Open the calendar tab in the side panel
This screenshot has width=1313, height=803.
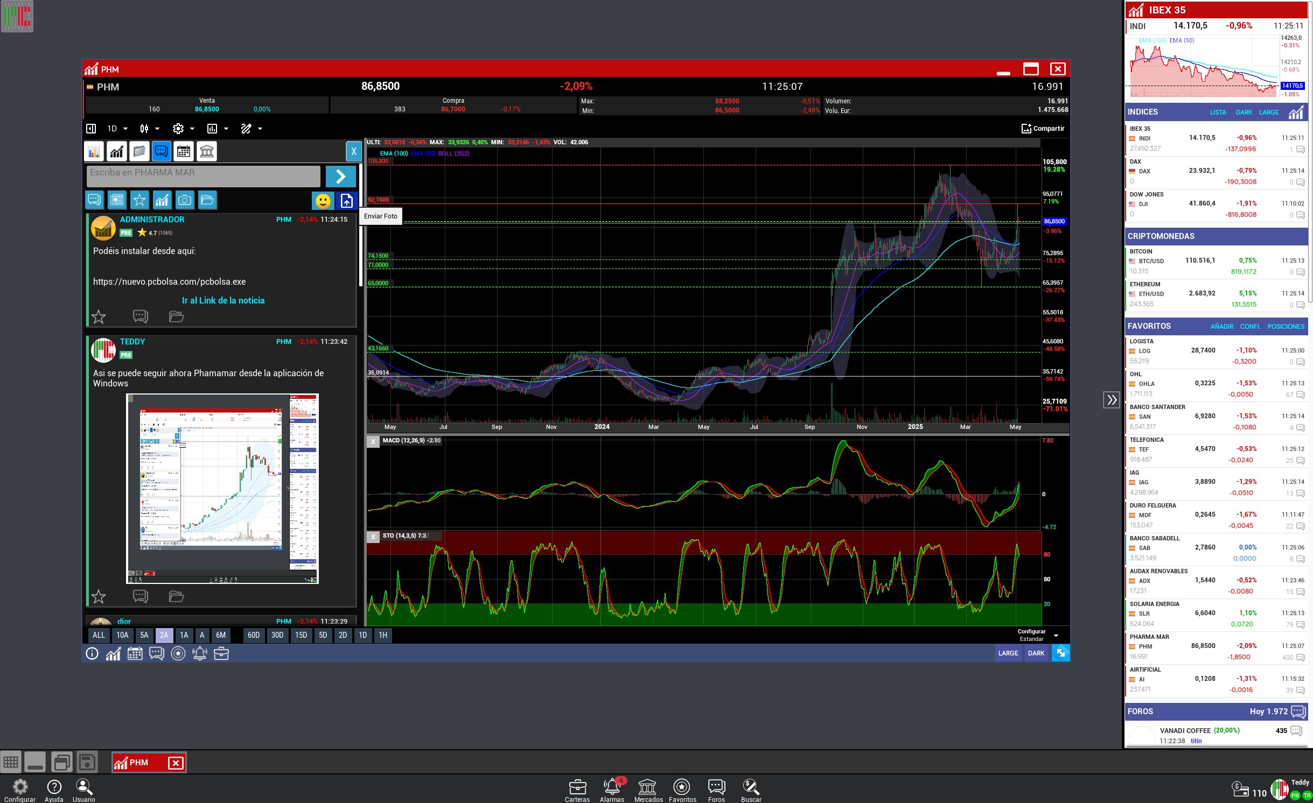[x=184, y=152]
